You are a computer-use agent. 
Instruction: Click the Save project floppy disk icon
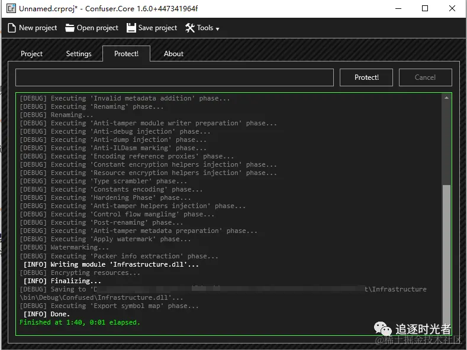coord(131,28)
